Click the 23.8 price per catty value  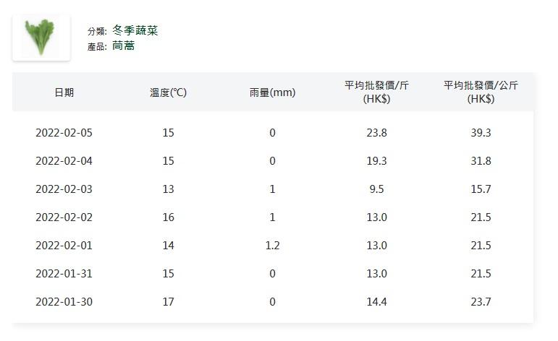coord(376,133)
